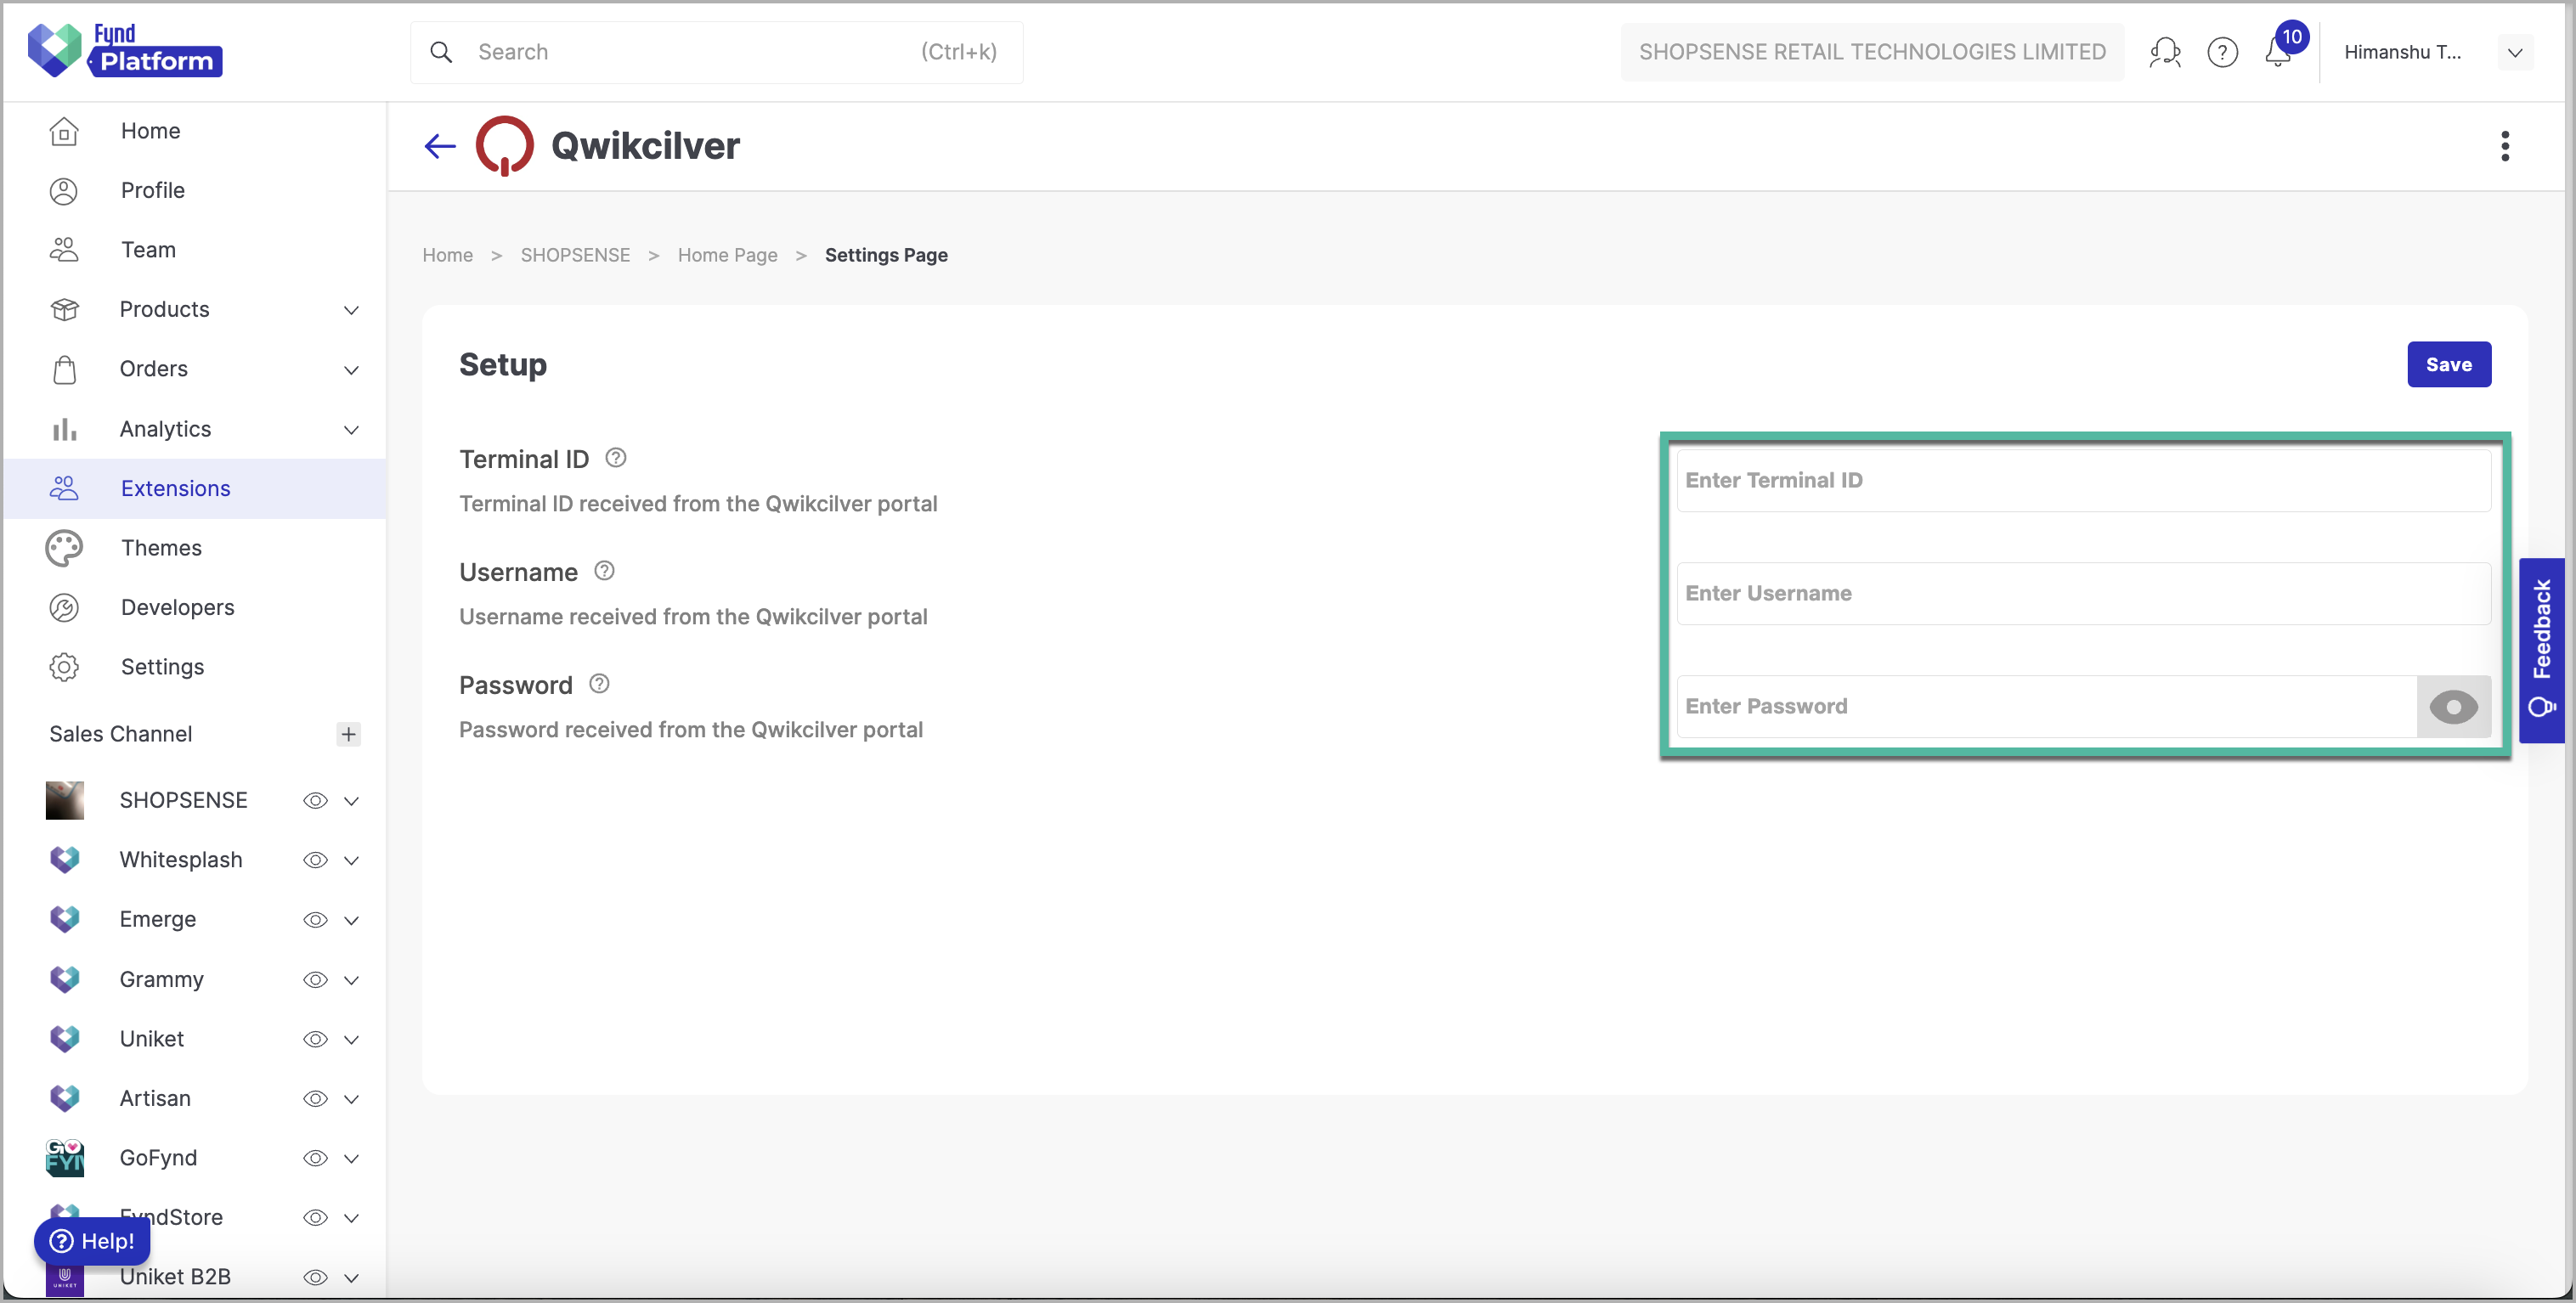
Task: Toggle visibility of FyndStore channel
Action: pos(316,1217)
